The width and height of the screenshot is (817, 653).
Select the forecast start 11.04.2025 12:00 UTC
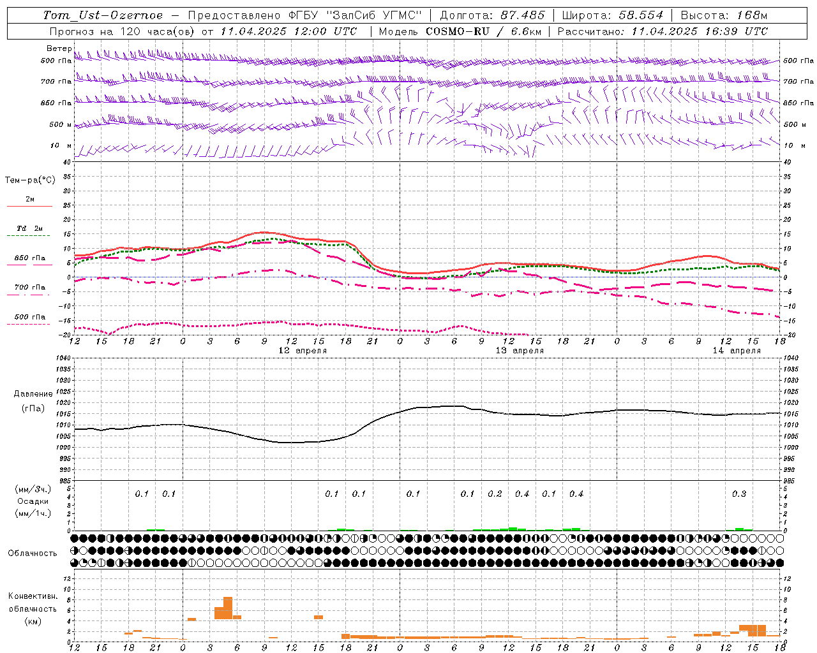coord(289,31)
